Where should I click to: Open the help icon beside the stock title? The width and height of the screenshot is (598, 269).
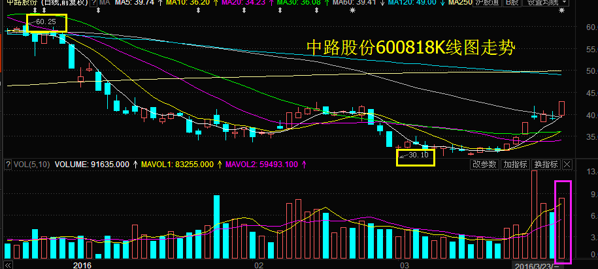(x=94, y=3)
